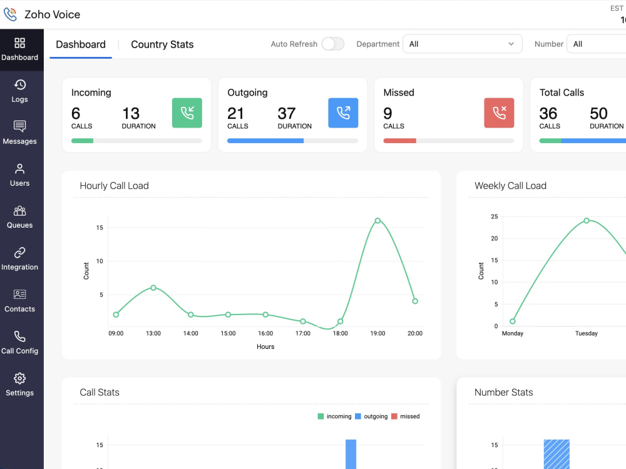
Task: Toggle the outgoing legend in Call Stats
Action: 371,416
